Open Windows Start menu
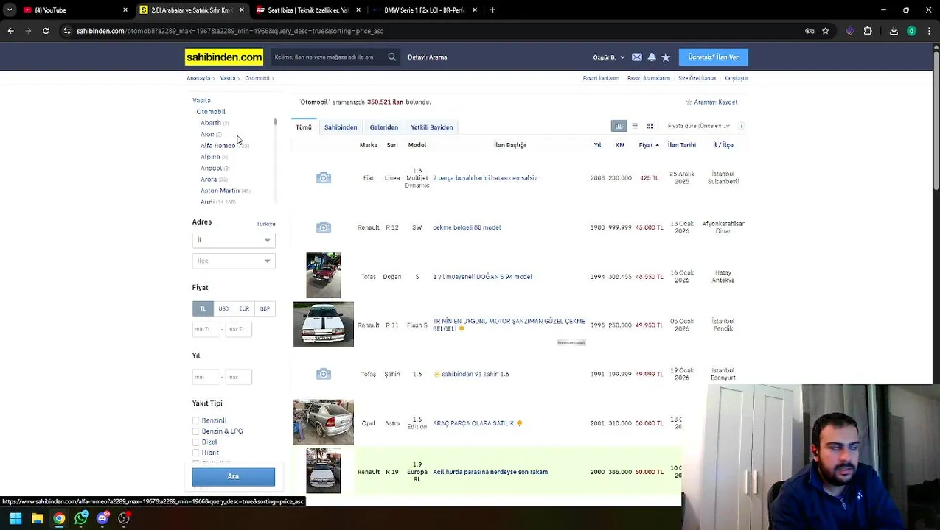 [x=15, y=518]
